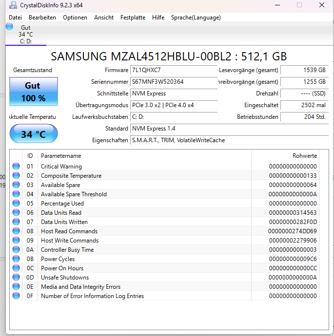Click the Firmware field 7L1QHXC7

[x=174, y=70]
